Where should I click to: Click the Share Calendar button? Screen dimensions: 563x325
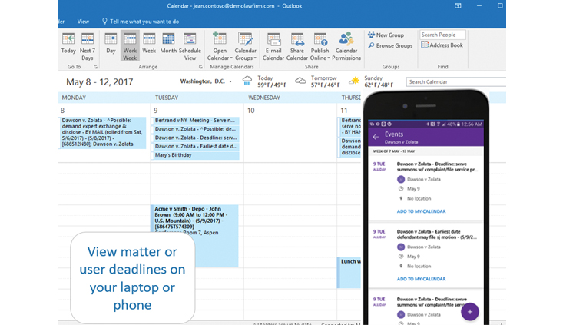[x=297, y=47]
